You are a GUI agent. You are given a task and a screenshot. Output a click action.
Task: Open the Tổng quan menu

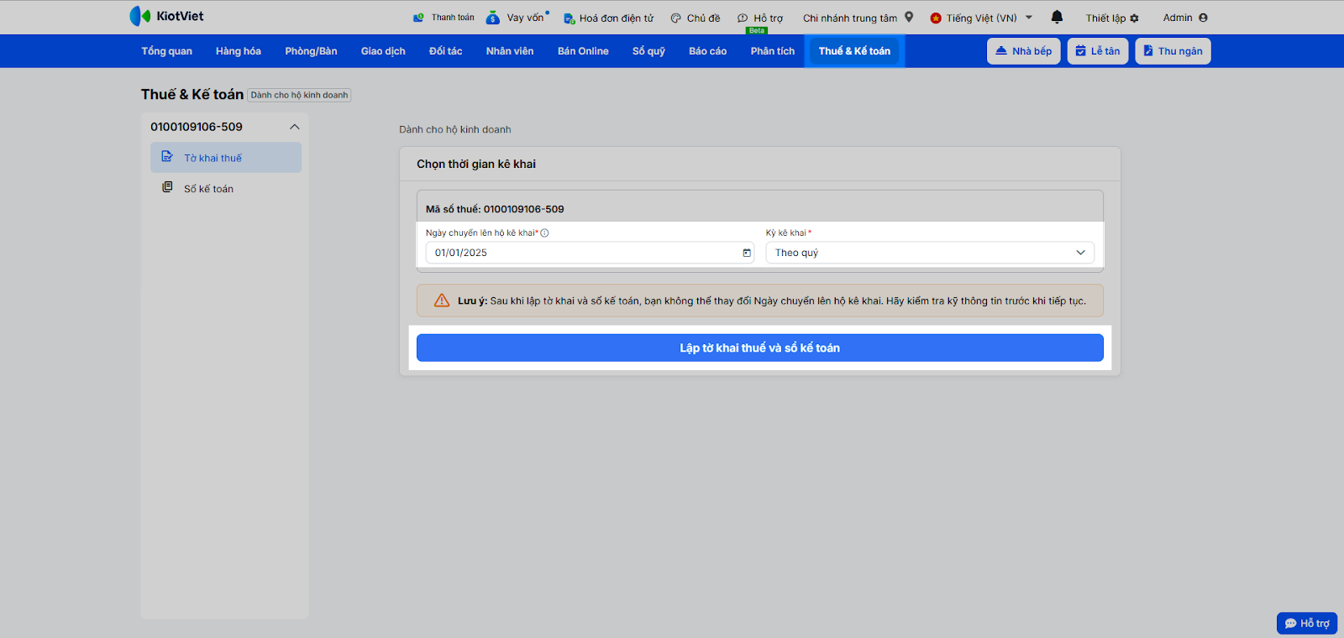pyautogui.click(x=167, y=51)
